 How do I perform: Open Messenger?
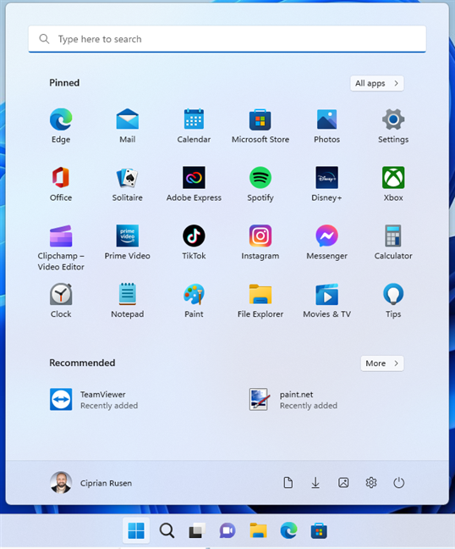tap(326, 242)
